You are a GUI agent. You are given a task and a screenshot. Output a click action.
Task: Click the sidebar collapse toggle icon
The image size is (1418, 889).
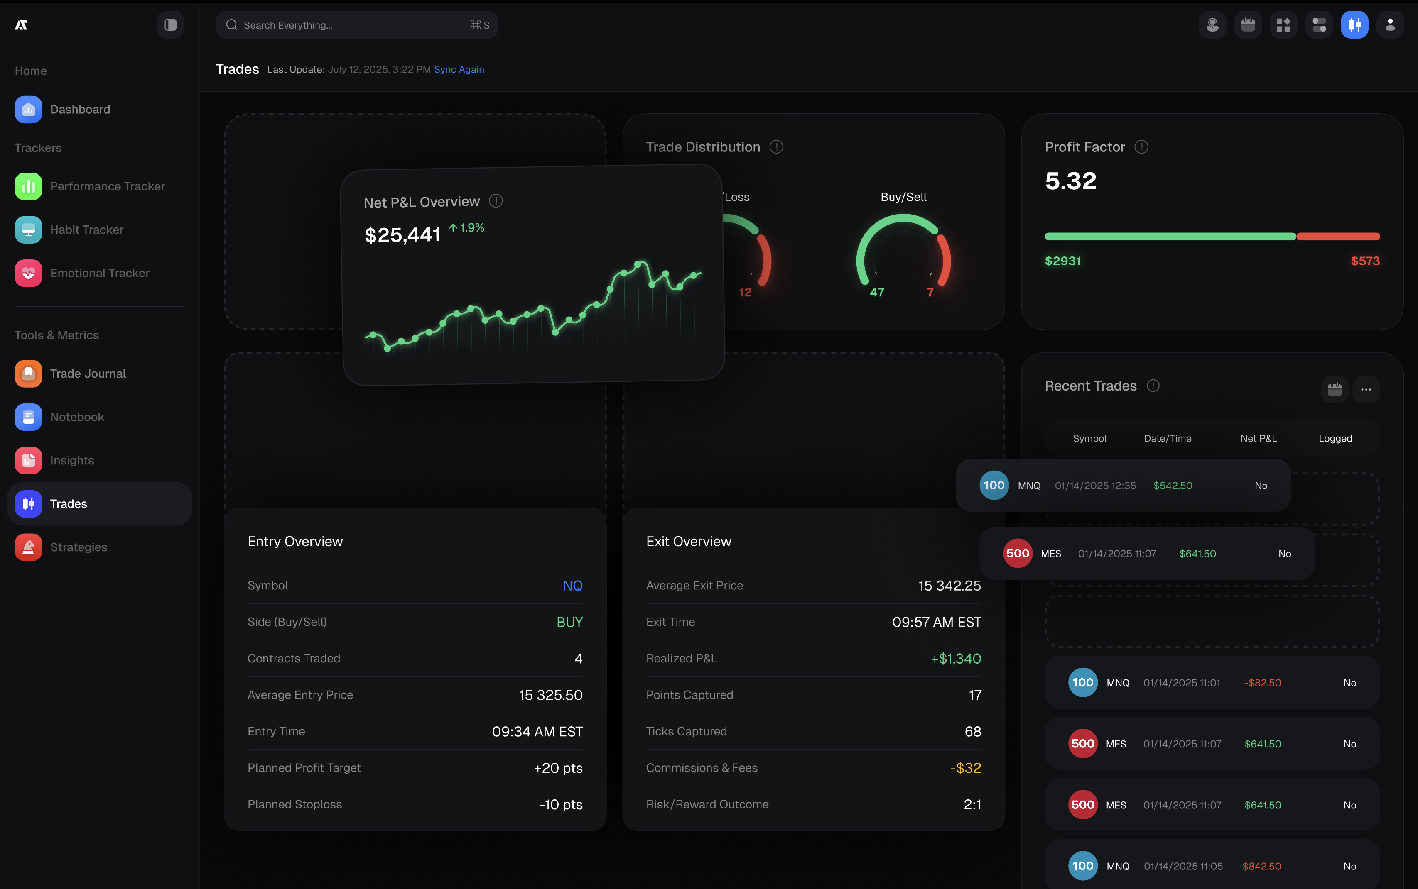[x=170, y=25]
